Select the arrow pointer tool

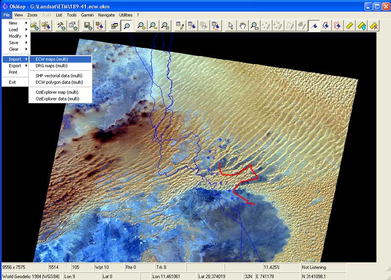pos(231,26)
